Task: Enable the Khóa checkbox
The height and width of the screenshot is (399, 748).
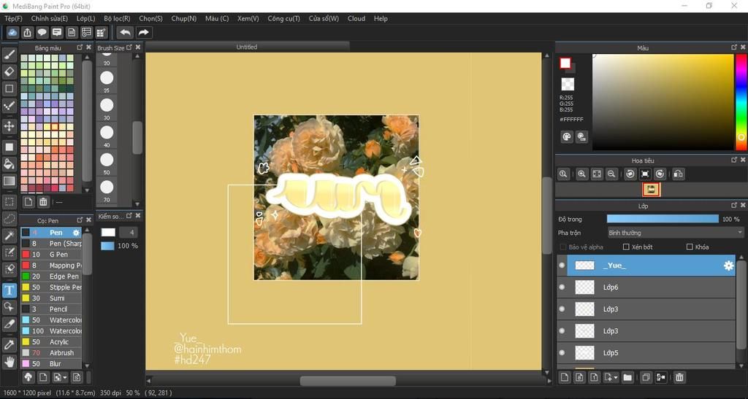Action: (x=690, y=247)
